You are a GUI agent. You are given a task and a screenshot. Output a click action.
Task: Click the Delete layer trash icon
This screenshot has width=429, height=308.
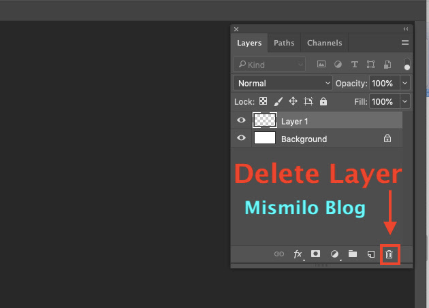[389, 254]
